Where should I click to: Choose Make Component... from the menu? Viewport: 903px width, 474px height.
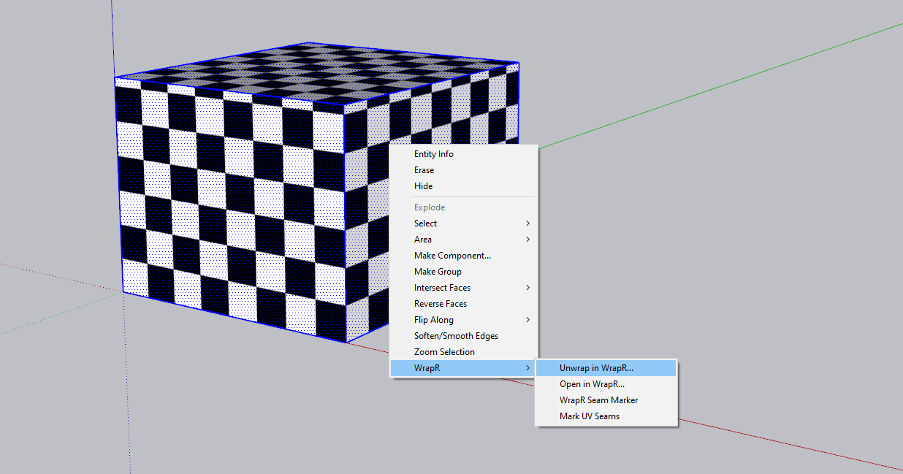coord(452,256)
